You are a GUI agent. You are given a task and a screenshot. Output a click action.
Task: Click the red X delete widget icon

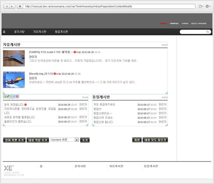17,96
